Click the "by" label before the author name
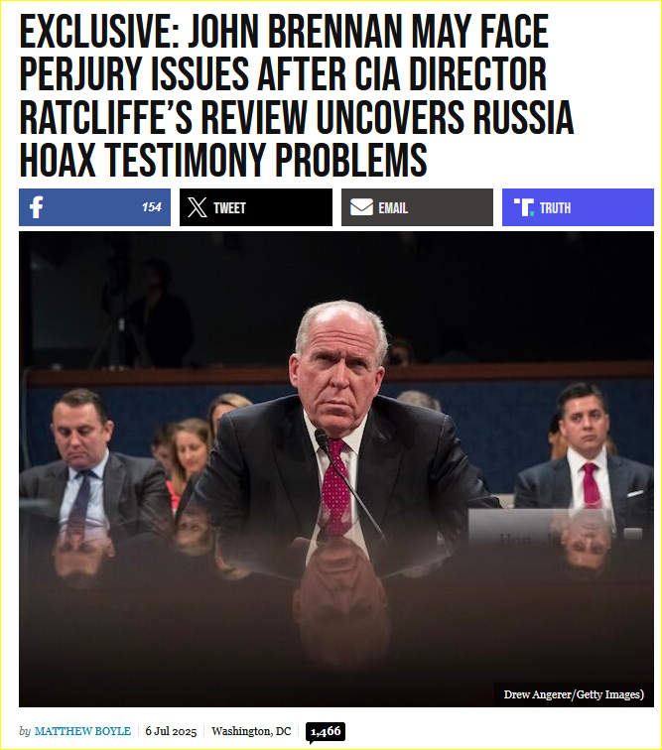The image size is (662, 750). pyautogui.click(x=25, y=731)
